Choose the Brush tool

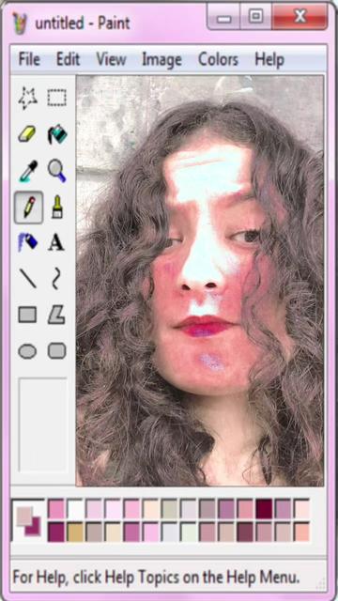click(57, 207)
